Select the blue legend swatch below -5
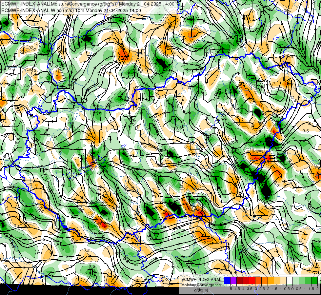Screen dimensions: 321x295 pos(227,281)
